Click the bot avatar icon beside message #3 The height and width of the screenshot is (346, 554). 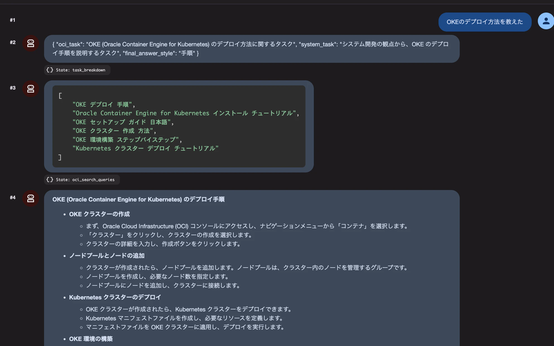click(31, 89)
